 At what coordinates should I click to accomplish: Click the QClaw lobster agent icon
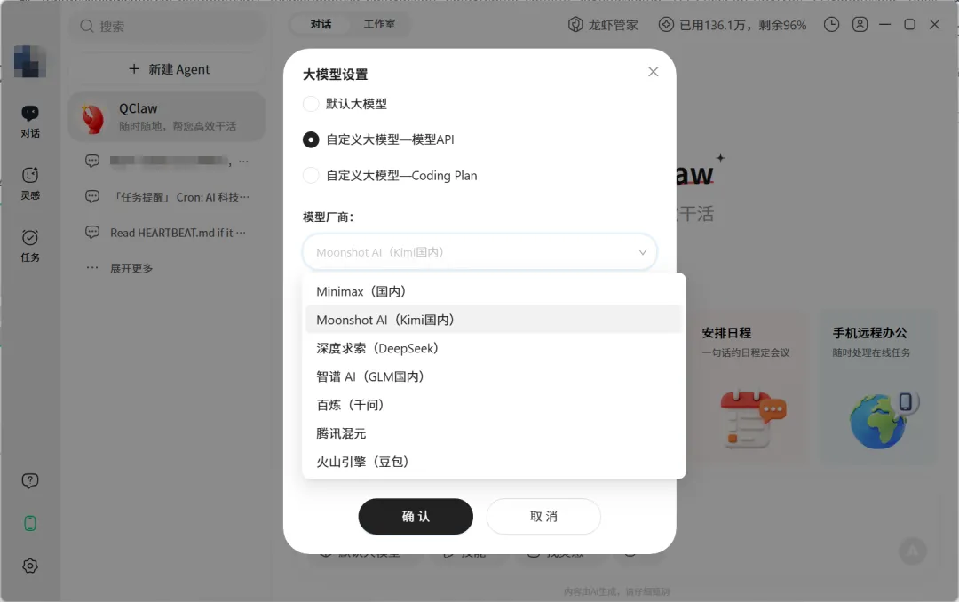click(x=93, y=117)
